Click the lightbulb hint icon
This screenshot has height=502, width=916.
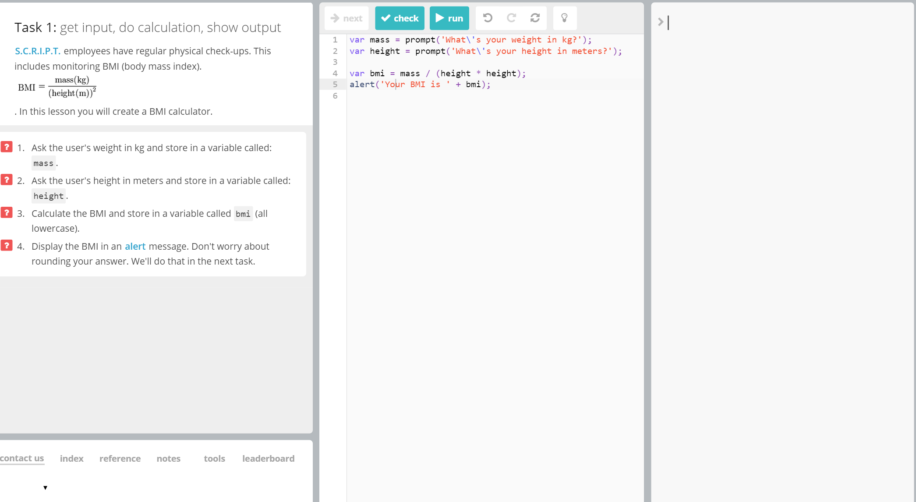pos(564,18)
